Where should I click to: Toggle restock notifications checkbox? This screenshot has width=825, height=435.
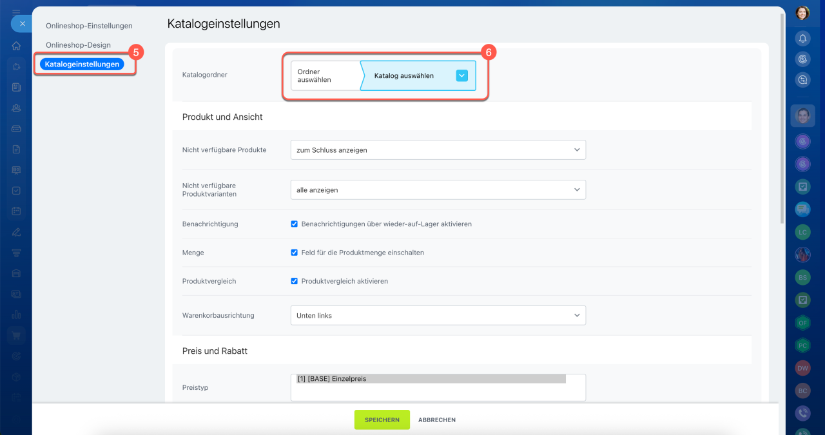click(x=295, y=224)
